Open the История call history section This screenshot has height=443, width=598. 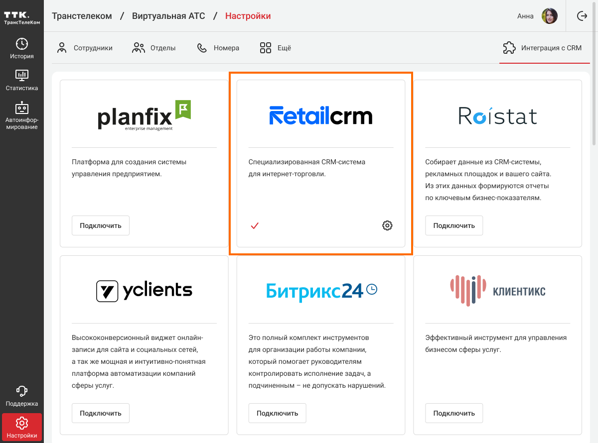pos(22,49)
